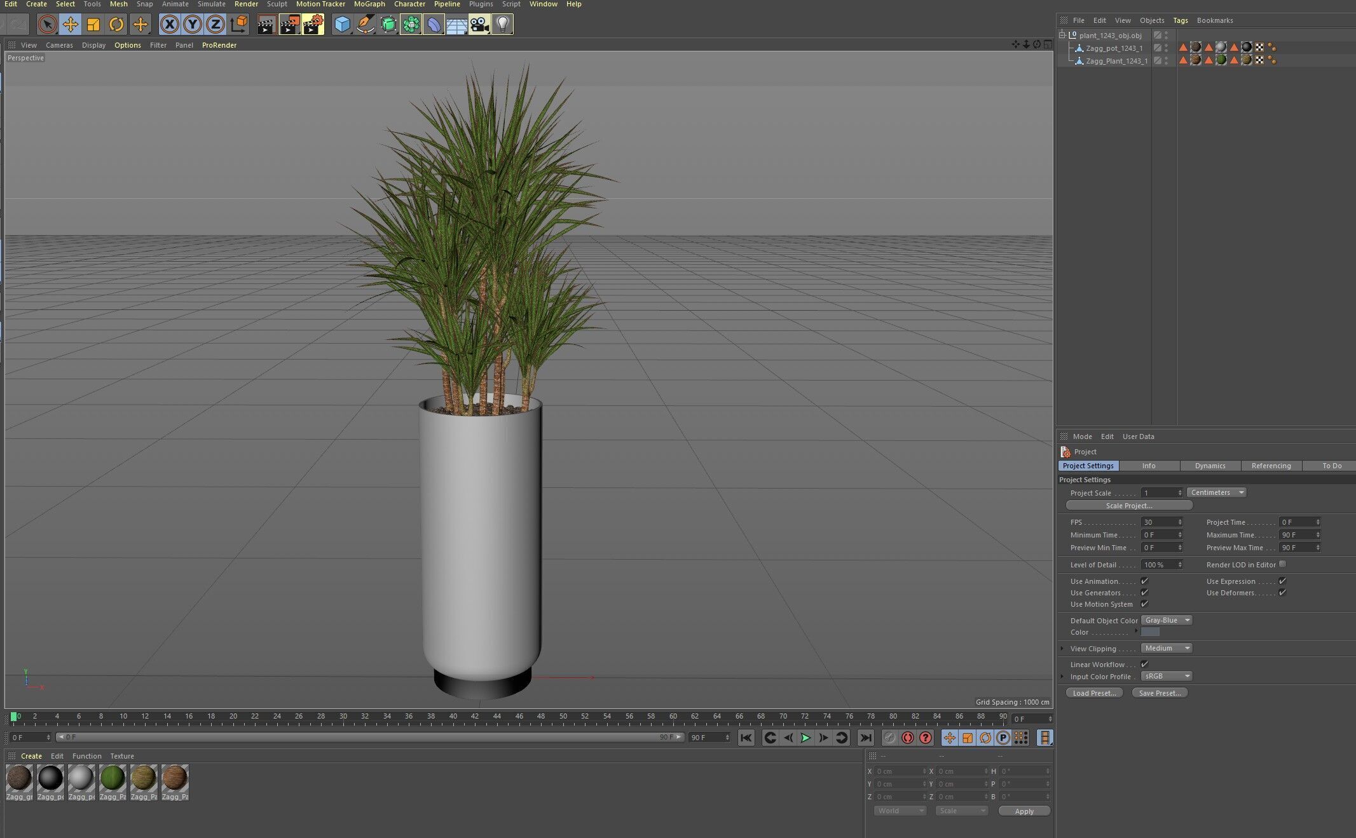Switch to the Dynamics tab
Screen dimensions: 1356x838
(1210, 466)
